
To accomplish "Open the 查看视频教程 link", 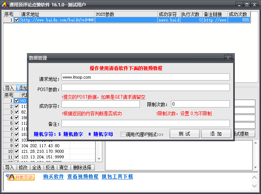I will point(83,176).
